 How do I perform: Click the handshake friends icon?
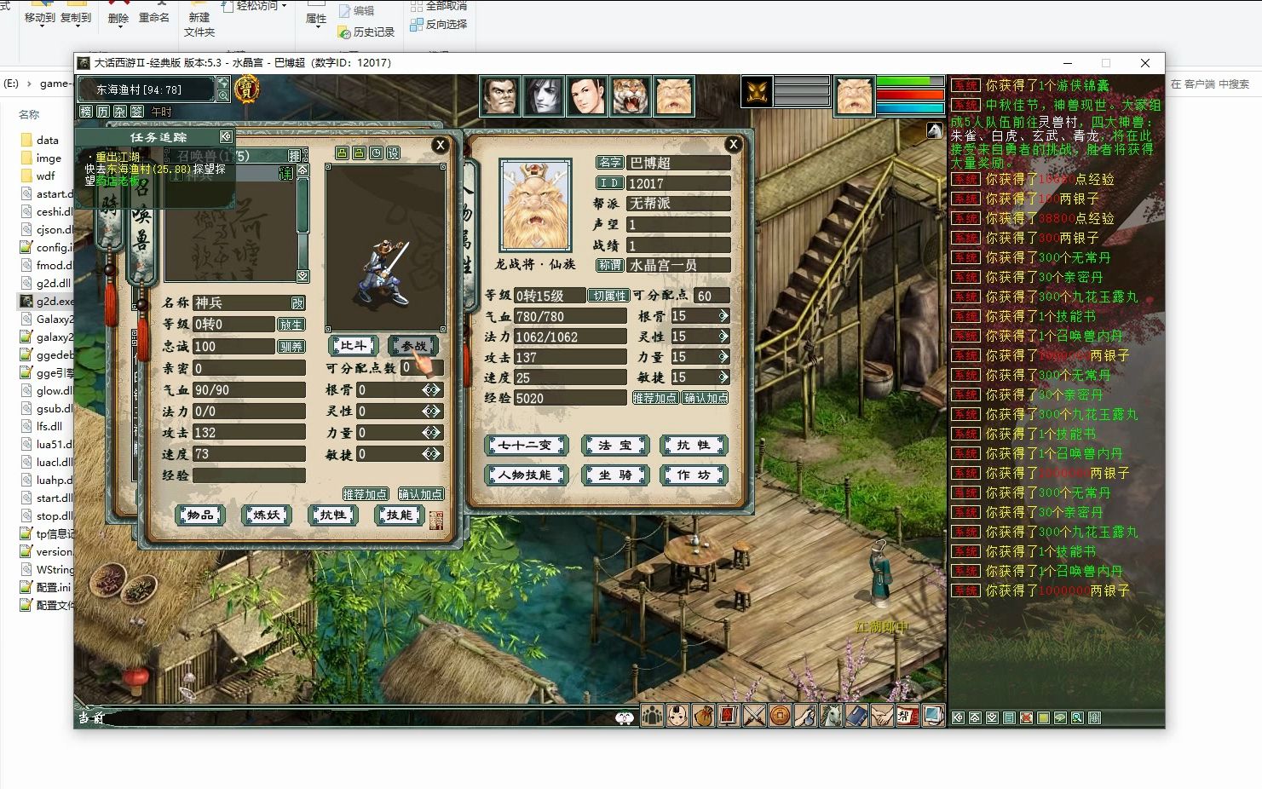tap(882, 716)
